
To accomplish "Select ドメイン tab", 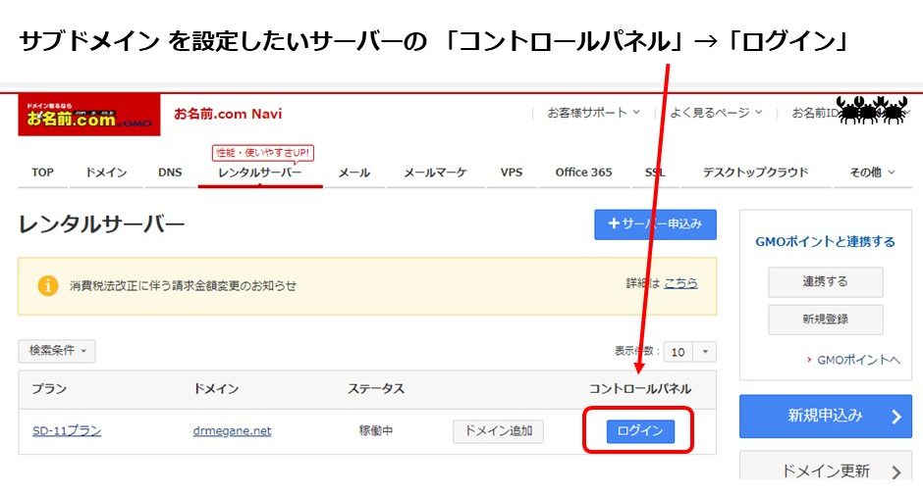I will point(106,173).
